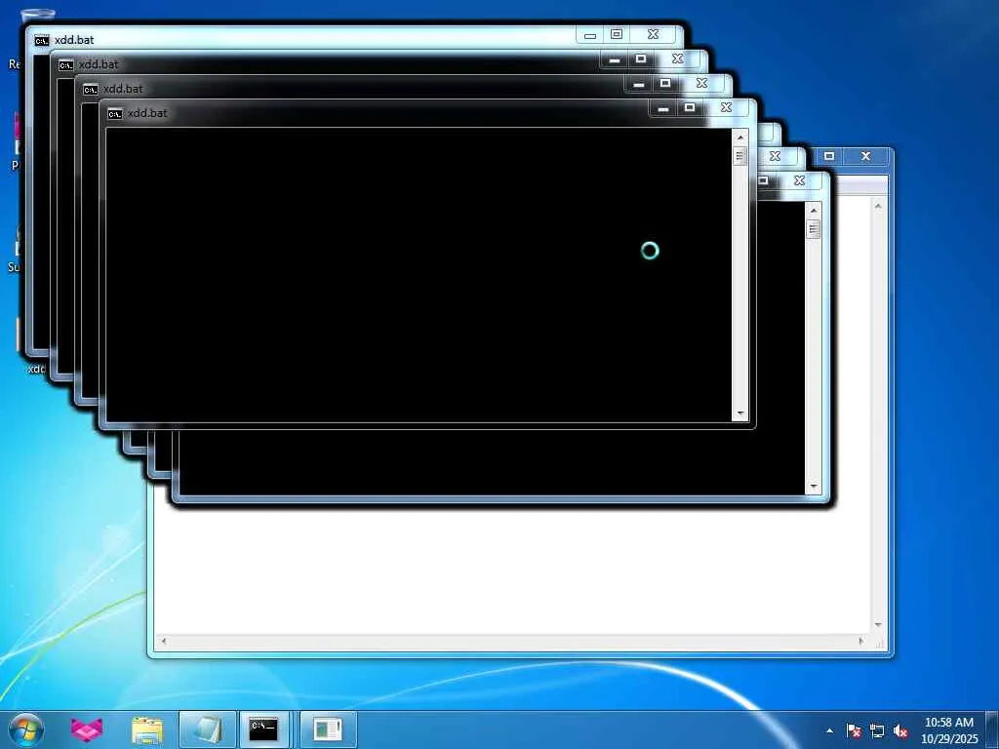The height and width of the screenshot is (749, 999).
Task: Select the Command Prompt taskbar button
Action: click(x=263, y=729)
